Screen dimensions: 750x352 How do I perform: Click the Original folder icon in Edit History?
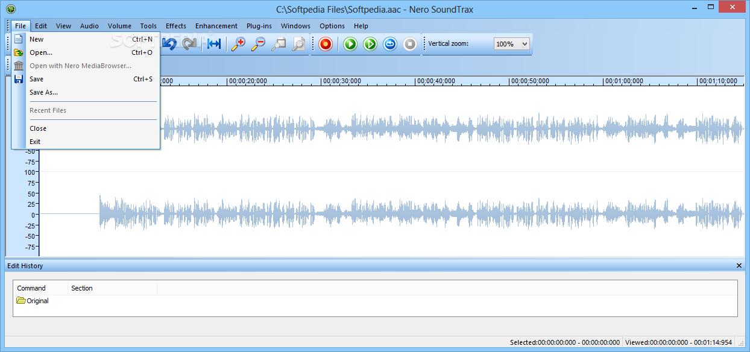(21, 301)
